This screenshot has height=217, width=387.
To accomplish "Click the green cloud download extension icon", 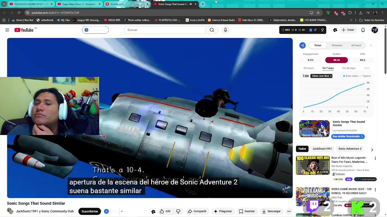I will (x=328, y=13).
